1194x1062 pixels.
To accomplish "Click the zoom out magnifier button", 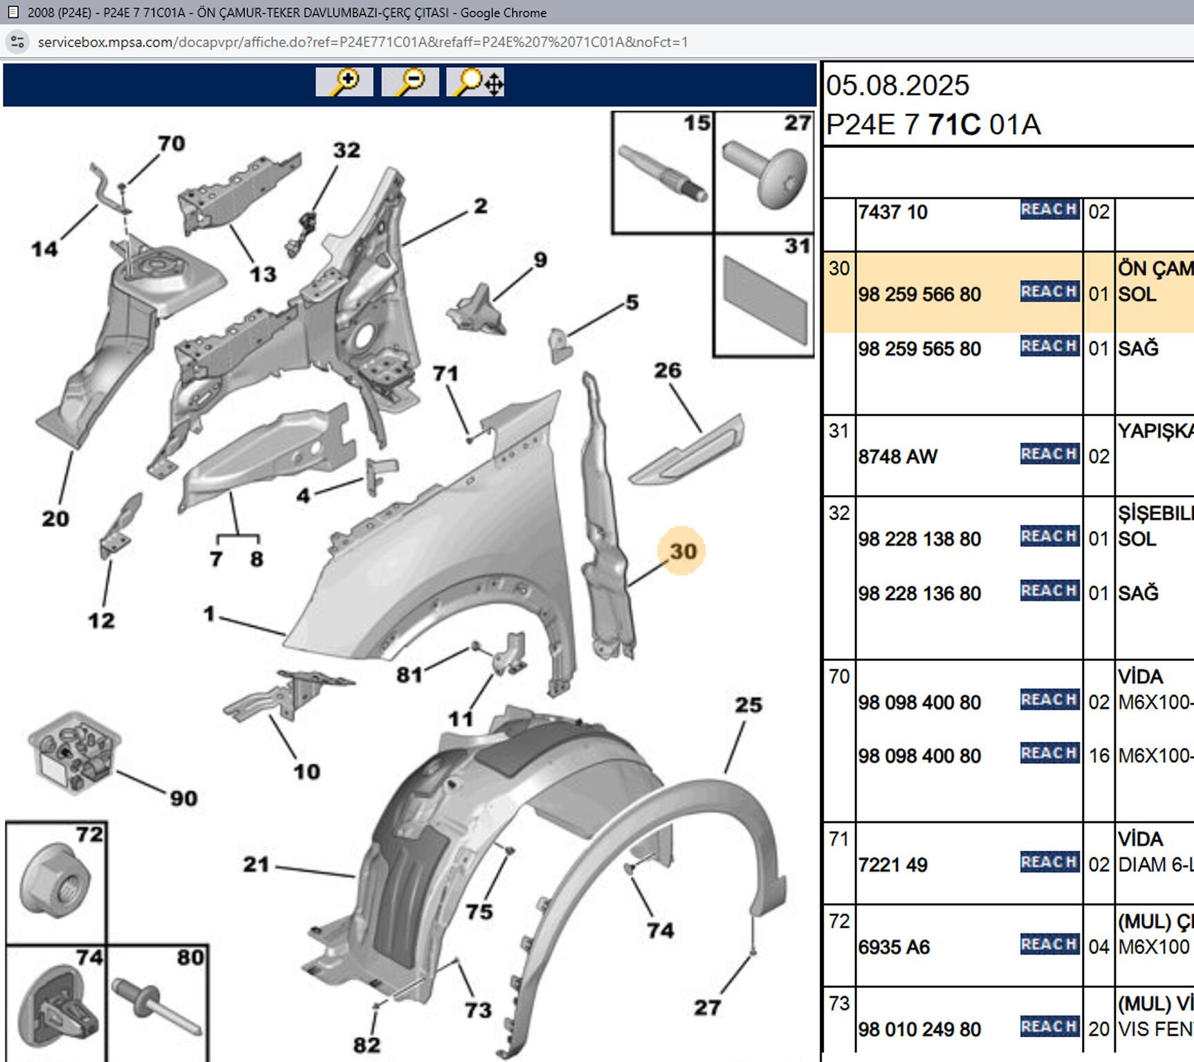I will (410, 82).
